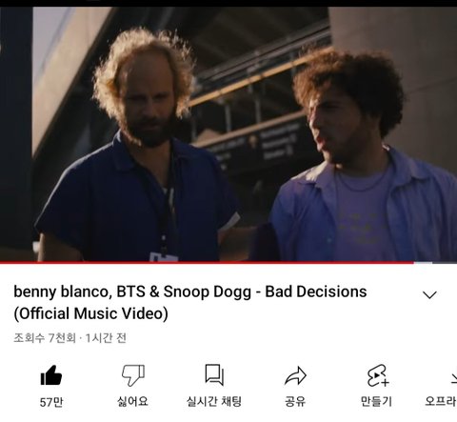Seek within the red video progress bar
Screen dimensions: 457x422
[207, 262]
